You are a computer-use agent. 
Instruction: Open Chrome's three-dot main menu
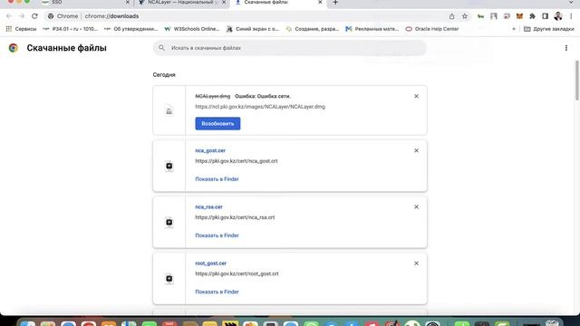pyautogui.click(x=571, y=16)
